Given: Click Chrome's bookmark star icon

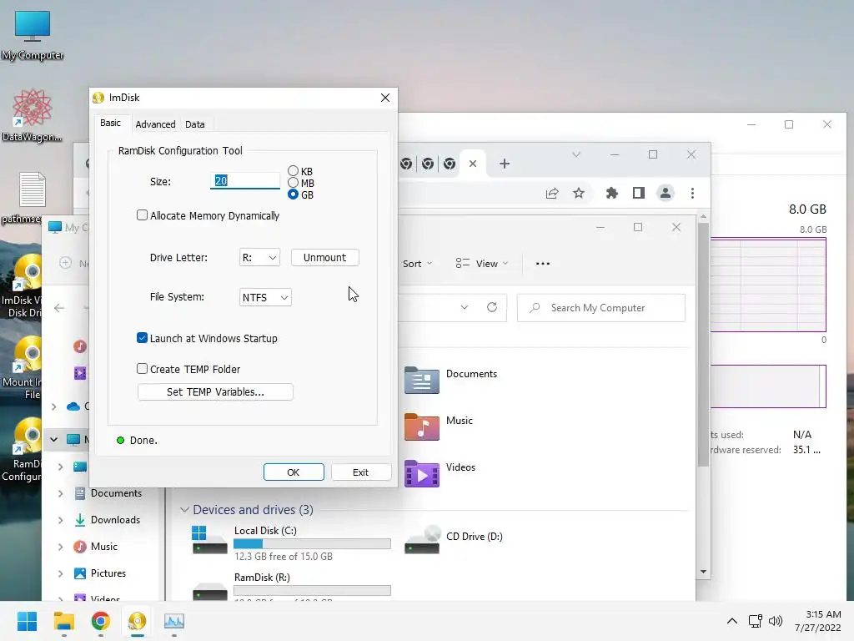Looking at the screenshot, I should click(x=579, y=193).
